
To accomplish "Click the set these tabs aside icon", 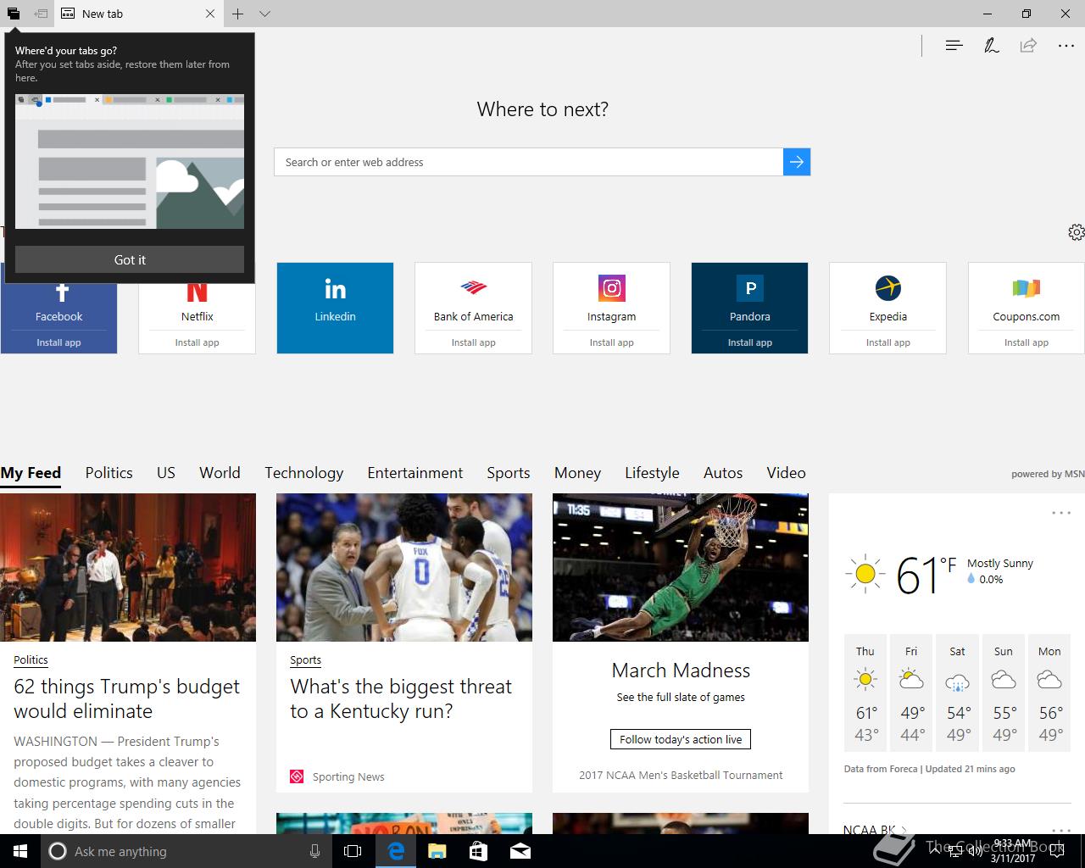I will 41,14.
